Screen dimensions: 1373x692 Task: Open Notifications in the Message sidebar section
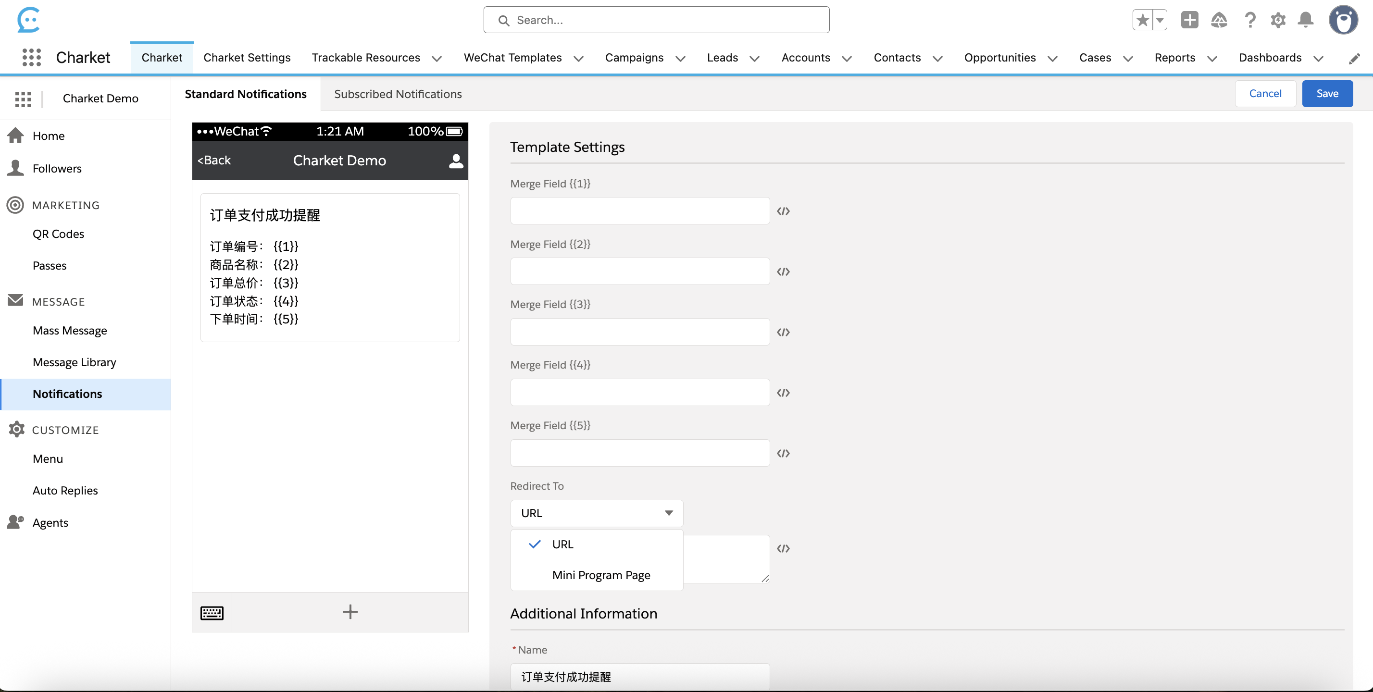click(x=67, y=394)
